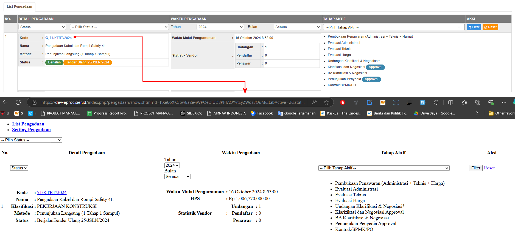Click the orange Reset button
The image size is (515, 235).
[490, 27]
